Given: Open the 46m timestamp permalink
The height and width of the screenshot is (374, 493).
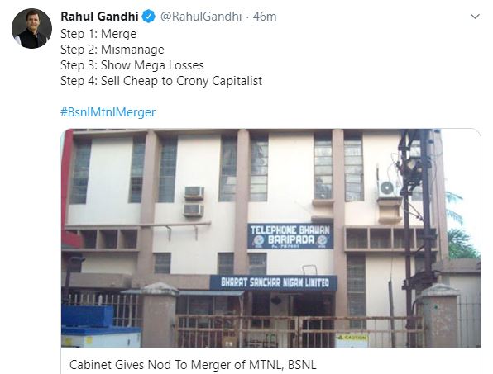Looking at the screenshot, I should [265, 17].
